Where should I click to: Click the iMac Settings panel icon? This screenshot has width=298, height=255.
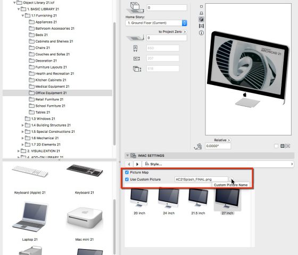pyautogui.click(x=133, y=156)
